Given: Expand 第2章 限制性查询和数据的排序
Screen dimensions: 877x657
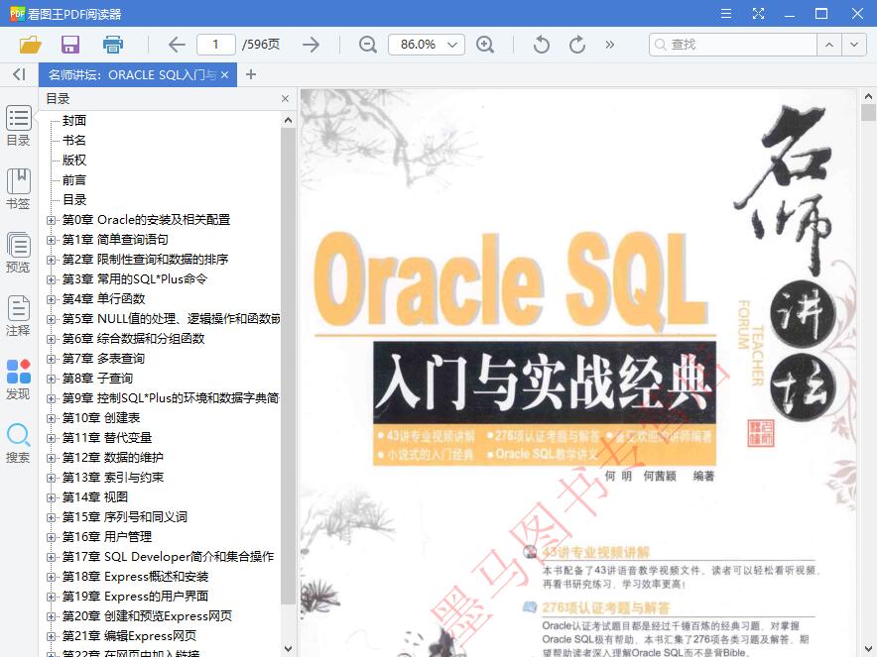Looking at the screenshot, I should (x=51, y=260).
